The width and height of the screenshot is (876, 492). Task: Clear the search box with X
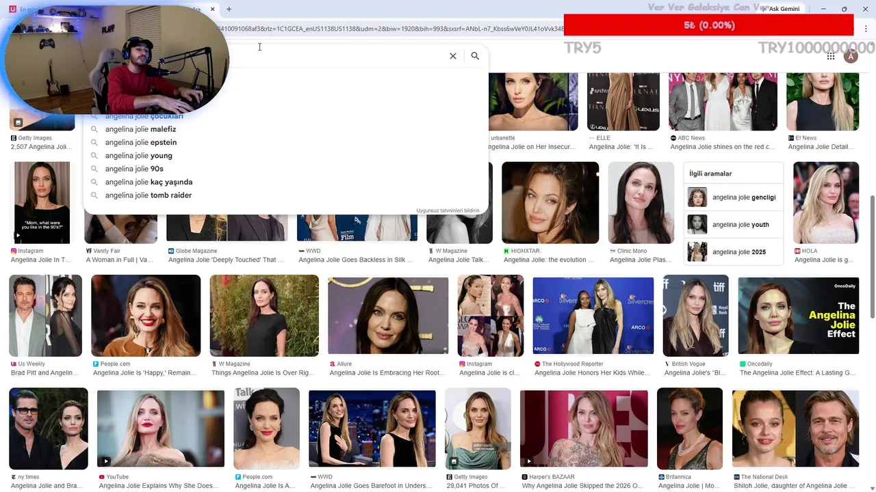tap(452, 56)
